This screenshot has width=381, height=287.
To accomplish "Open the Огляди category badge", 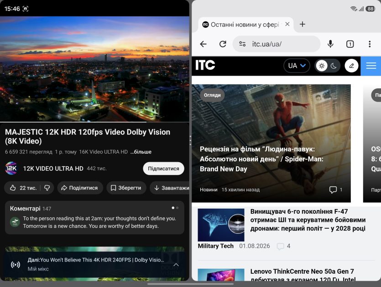I will (x=212, y=95).
